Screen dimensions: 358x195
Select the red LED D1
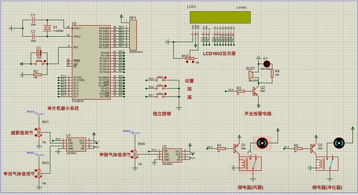[x=267, y=64]
